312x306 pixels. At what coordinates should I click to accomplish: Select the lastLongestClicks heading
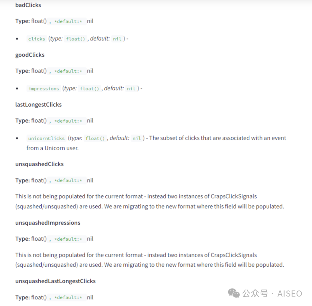38,105
